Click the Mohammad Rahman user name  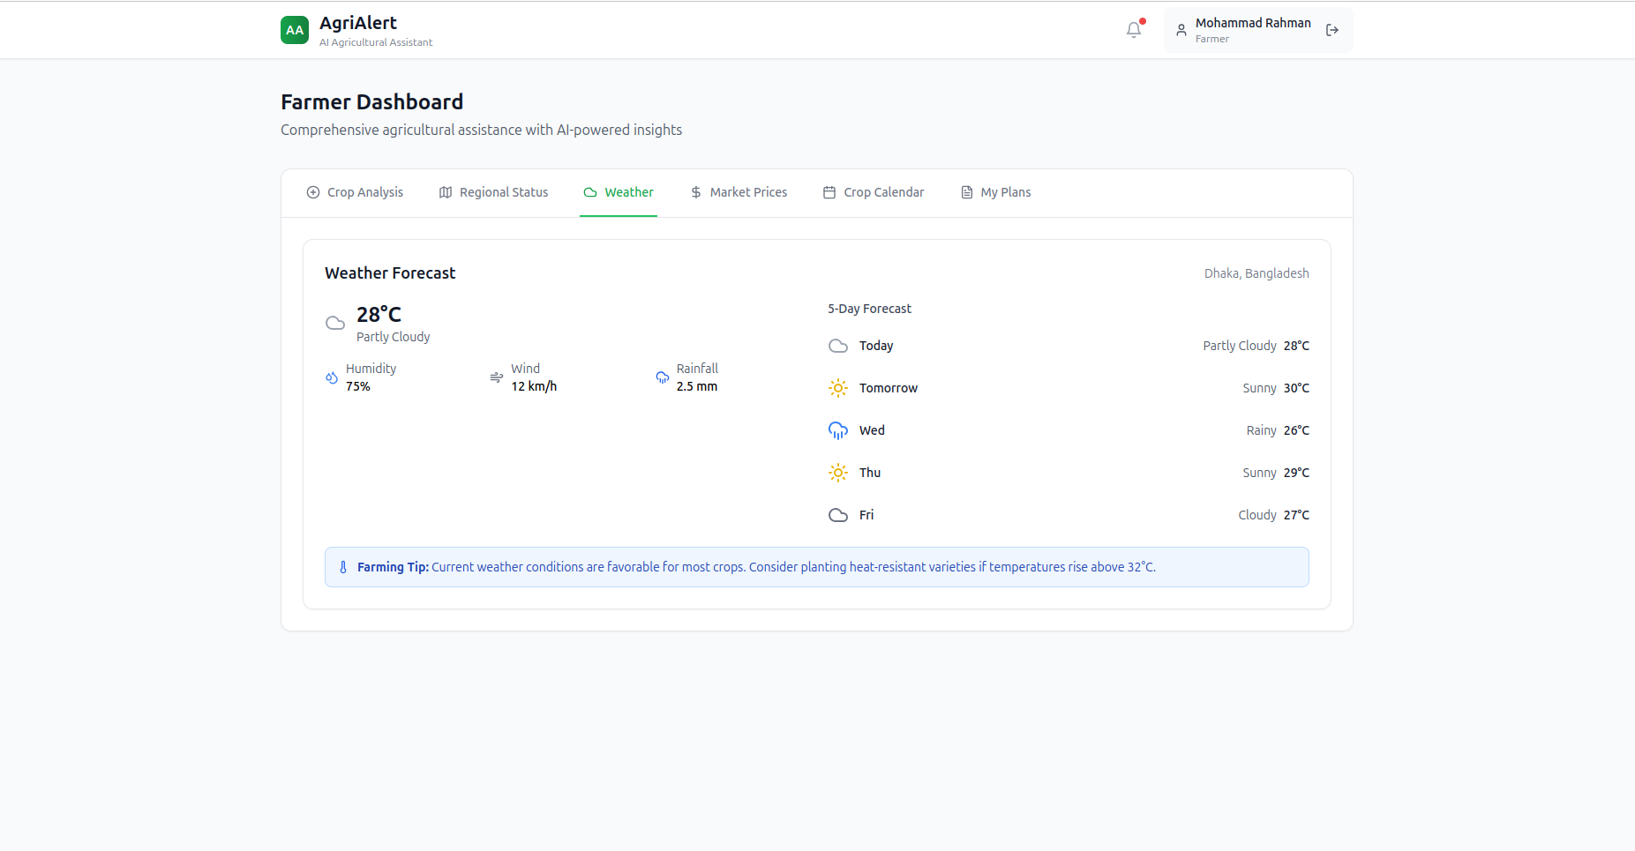1253,23
